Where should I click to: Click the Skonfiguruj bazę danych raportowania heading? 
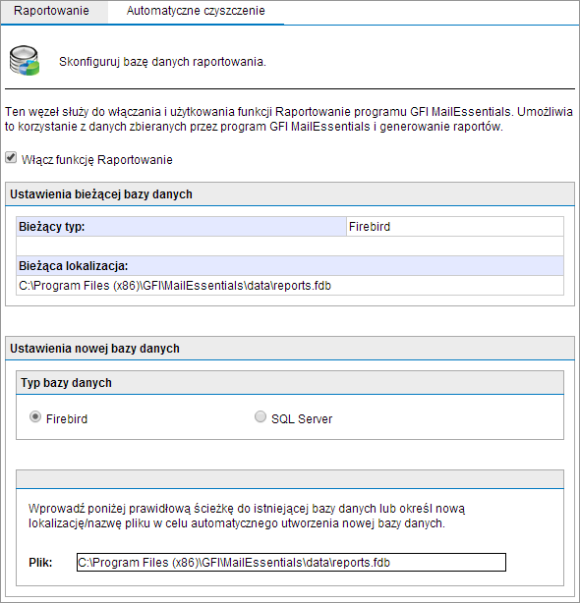click(x=162, y=62)
